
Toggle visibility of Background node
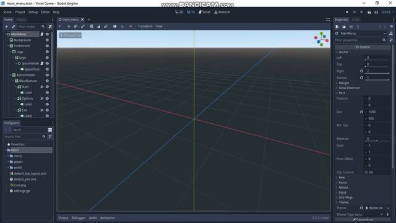click(x=47, y=40)
